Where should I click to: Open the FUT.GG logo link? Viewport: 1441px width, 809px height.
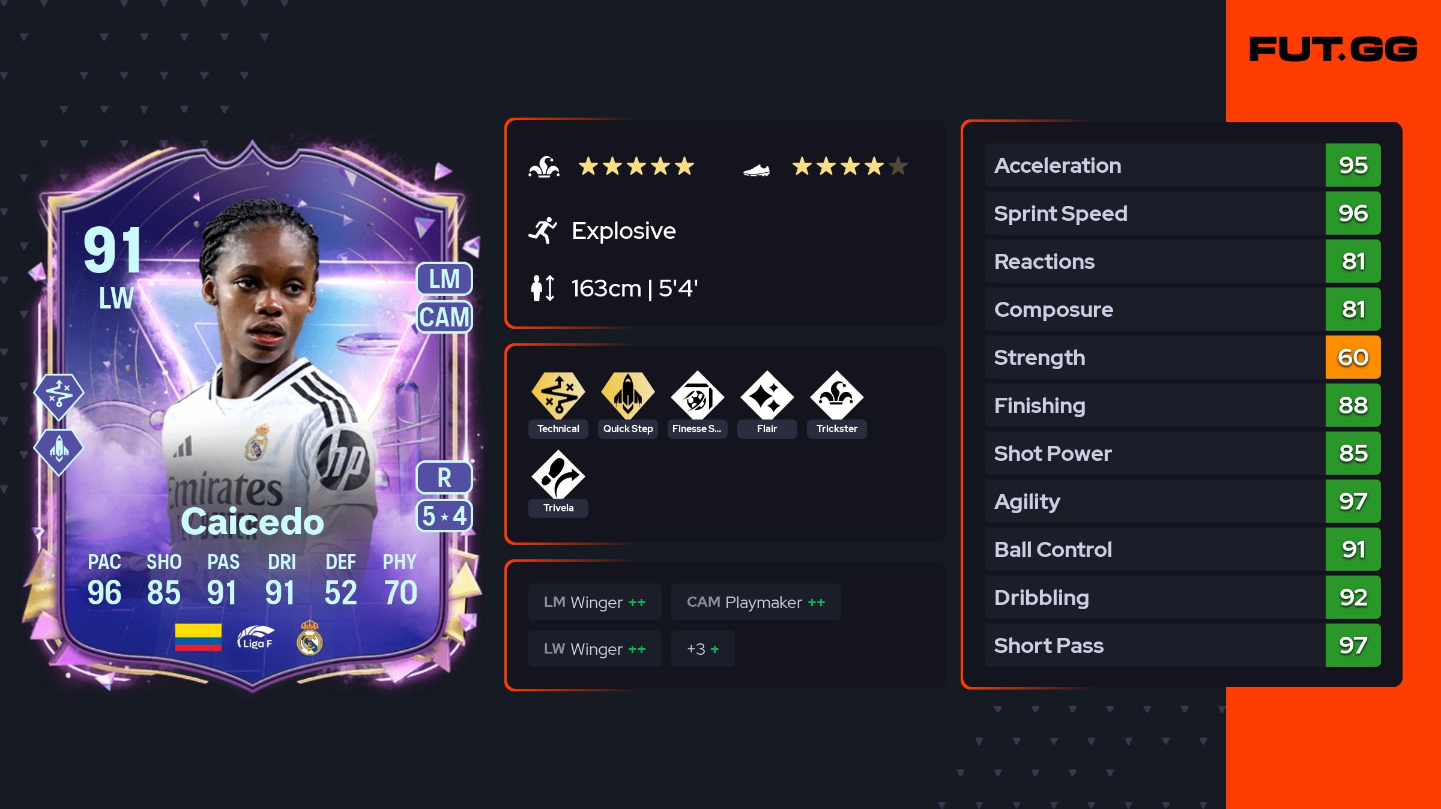coord(1333,49)
